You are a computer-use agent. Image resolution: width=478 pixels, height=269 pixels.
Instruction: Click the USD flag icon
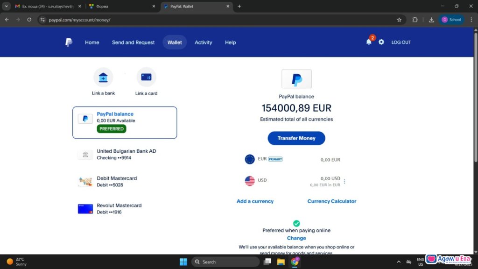point(250,181)
